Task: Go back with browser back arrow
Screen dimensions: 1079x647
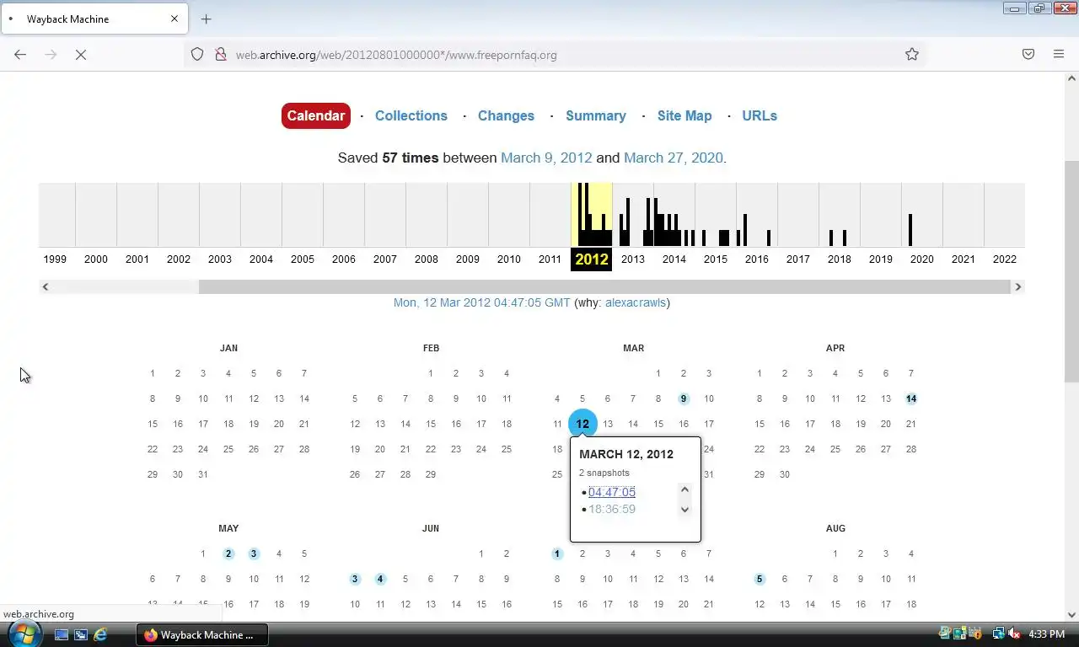Action: pos(20,54)
